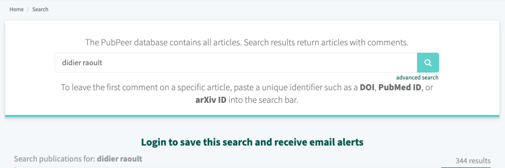Click the 'into the search bar' text
The width and height of the screenshot is (505, 168).
coord(263,100)
